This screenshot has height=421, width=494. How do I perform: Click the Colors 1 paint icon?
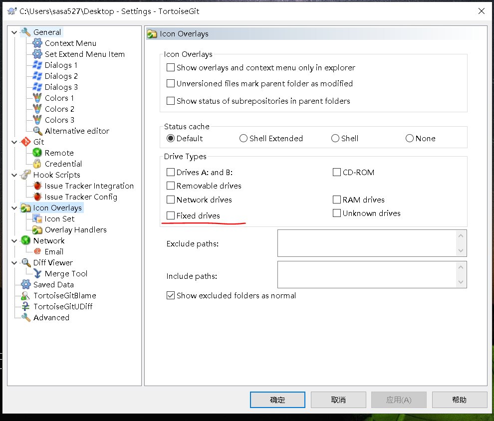(x=37, y=98)
